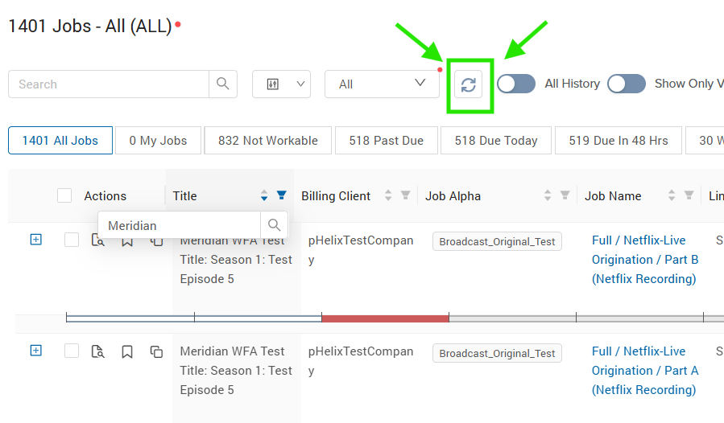
Task: Open the Billing Client filter funnel
Action: click(405, 195)
